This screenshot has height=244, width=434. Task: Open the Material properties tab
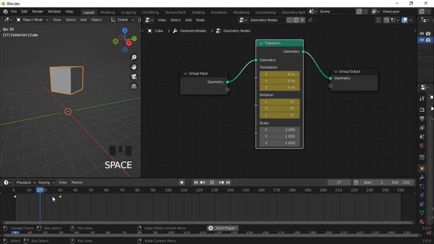point(422,222)
